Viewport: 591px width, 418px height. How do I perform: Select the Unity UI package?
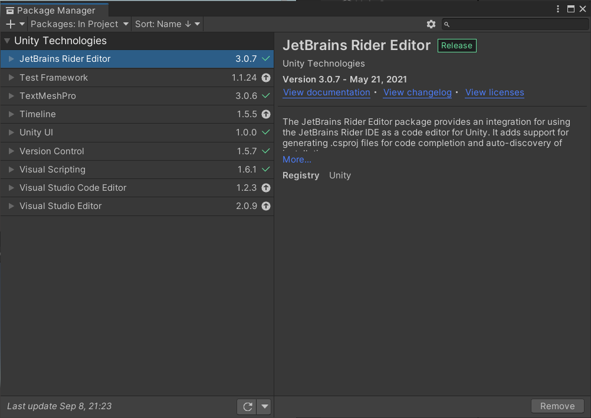[137, 132]
